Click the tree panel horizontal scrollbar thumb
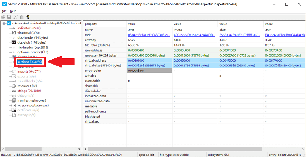The width and height of the screenshot is (306, 157). coord(23,149)
